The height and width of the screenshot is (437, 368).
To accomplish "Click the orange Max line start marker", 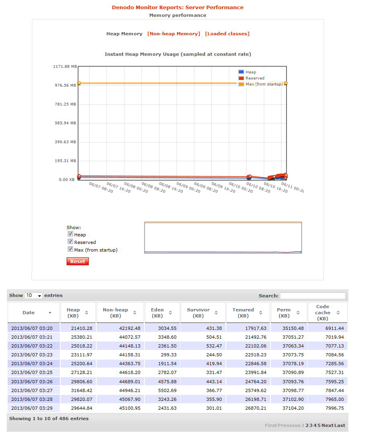I will pos(79,83).
